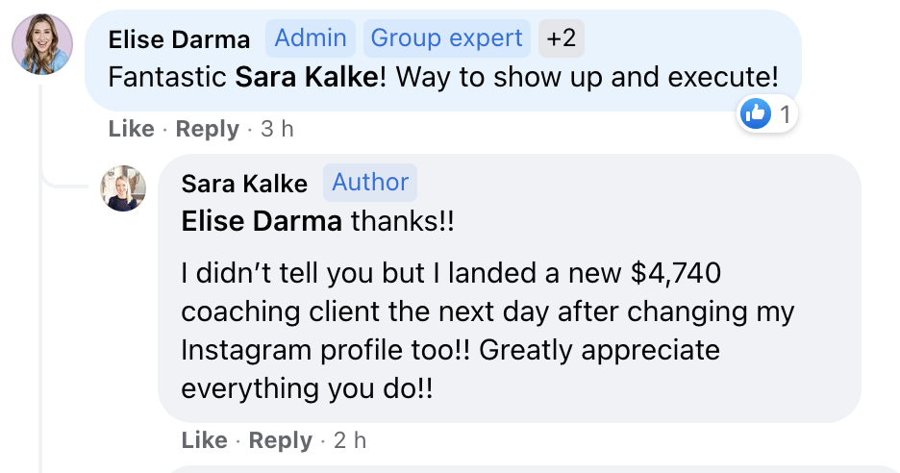Click the "Way to show up and execute!" text

coord(587,77)
